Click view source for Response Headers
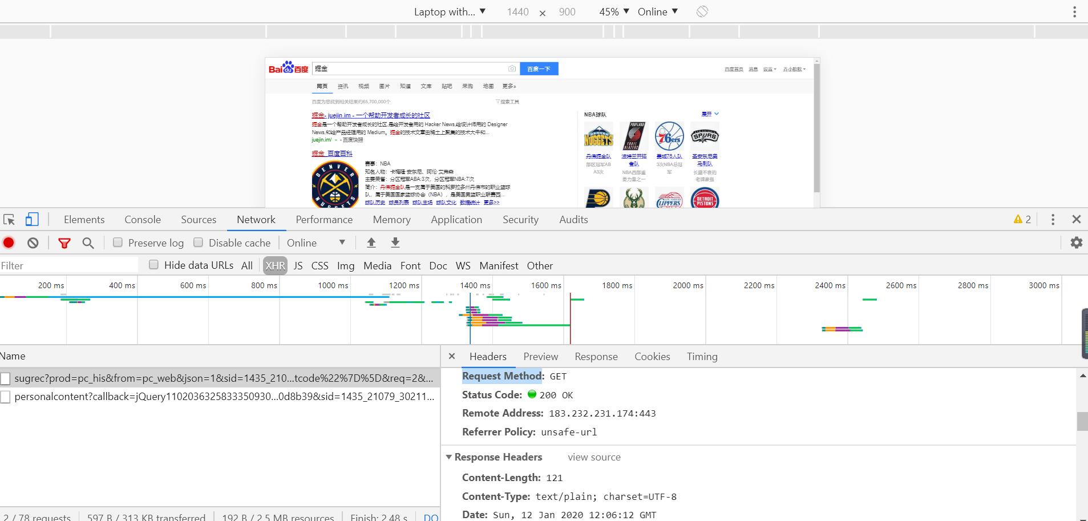Viewport: 1088px width, 521px height. [x=594, y=457]
